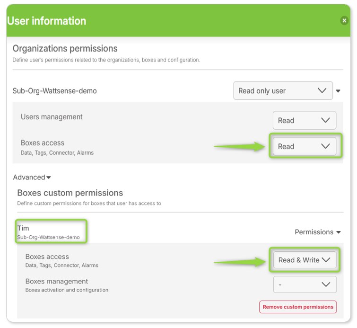The width and height of the screenshot is (357, 328).
Task: Open the Users management Read dropdown
Action: (x=305, y=120)
